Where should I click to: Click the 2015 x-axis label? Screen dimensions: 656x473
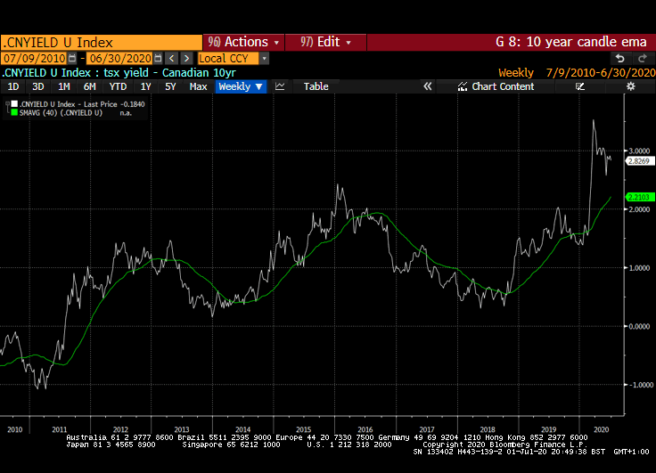303,429
